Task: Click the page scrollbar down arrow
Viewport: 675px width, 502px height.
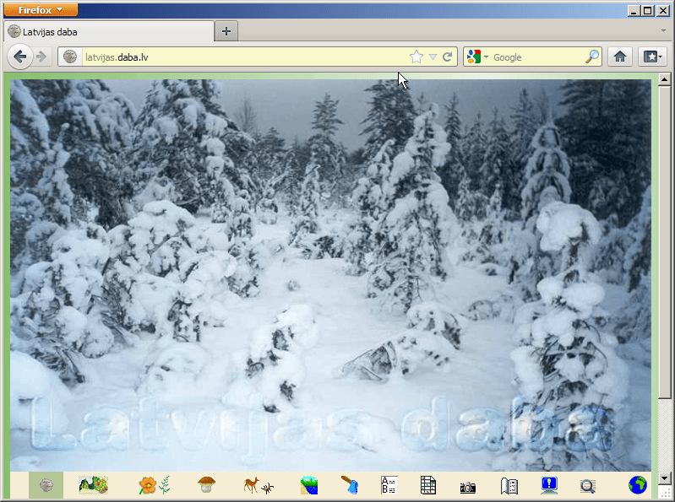Action: (664, 478)
